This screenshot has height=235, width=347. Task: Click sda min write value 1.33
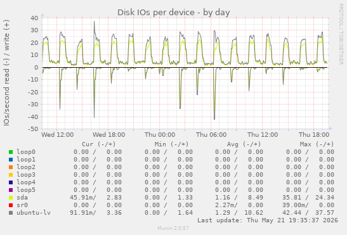pyautogui.click(x=185, y=198)
